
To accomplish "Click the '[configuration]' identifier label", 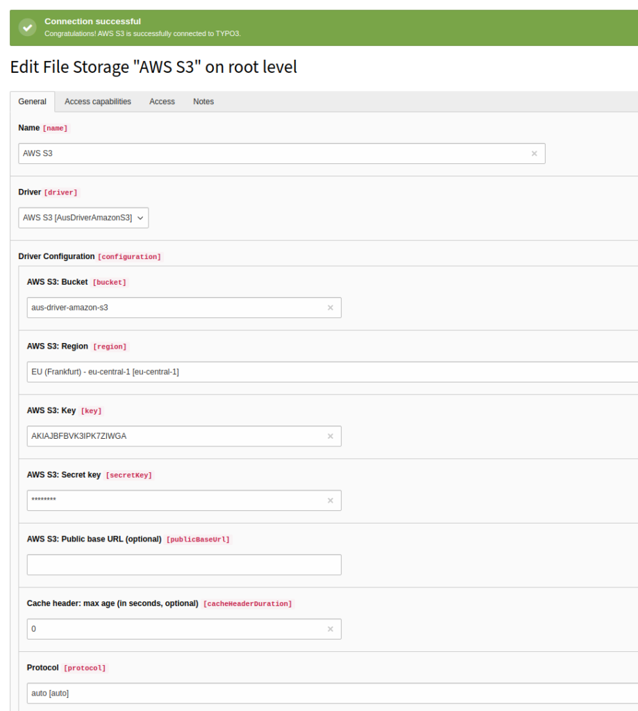I will tap(129, 257).
